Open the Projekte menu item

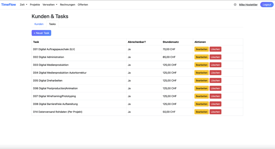point(35,5)
